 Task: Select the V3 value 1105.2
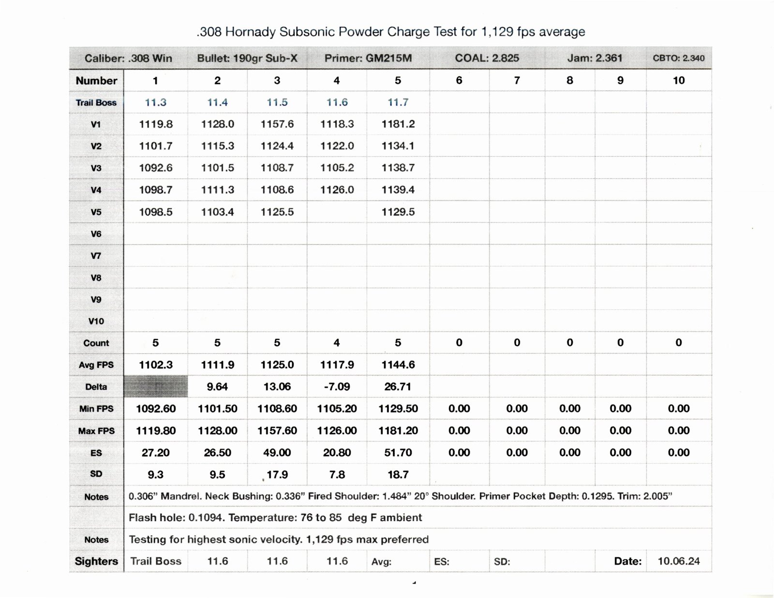[337, 168]
